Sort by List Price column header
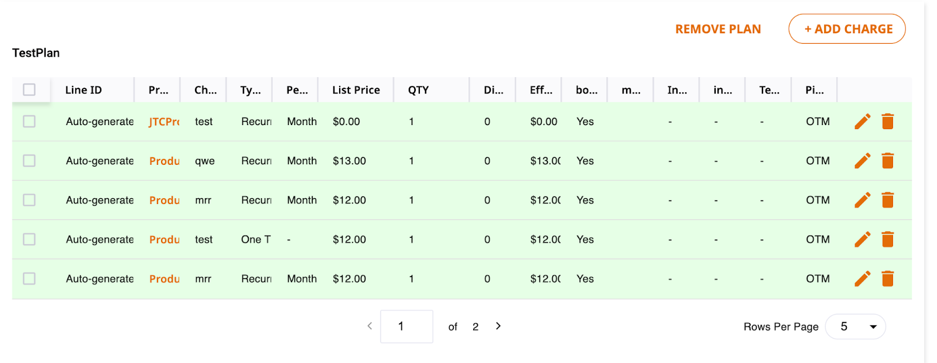The image size is (937, 363). tap(356, 90)
